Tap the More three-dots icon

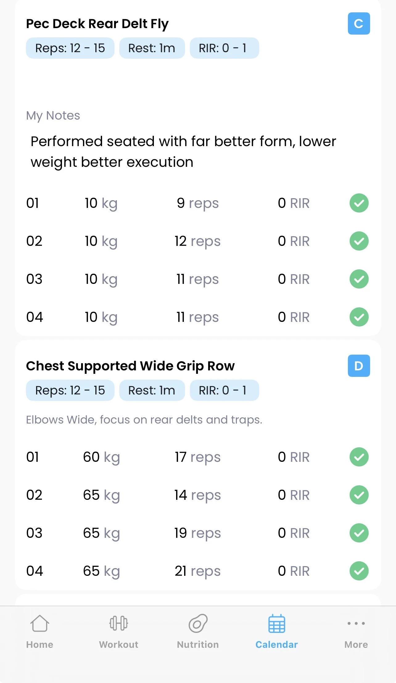click(356, 631)
